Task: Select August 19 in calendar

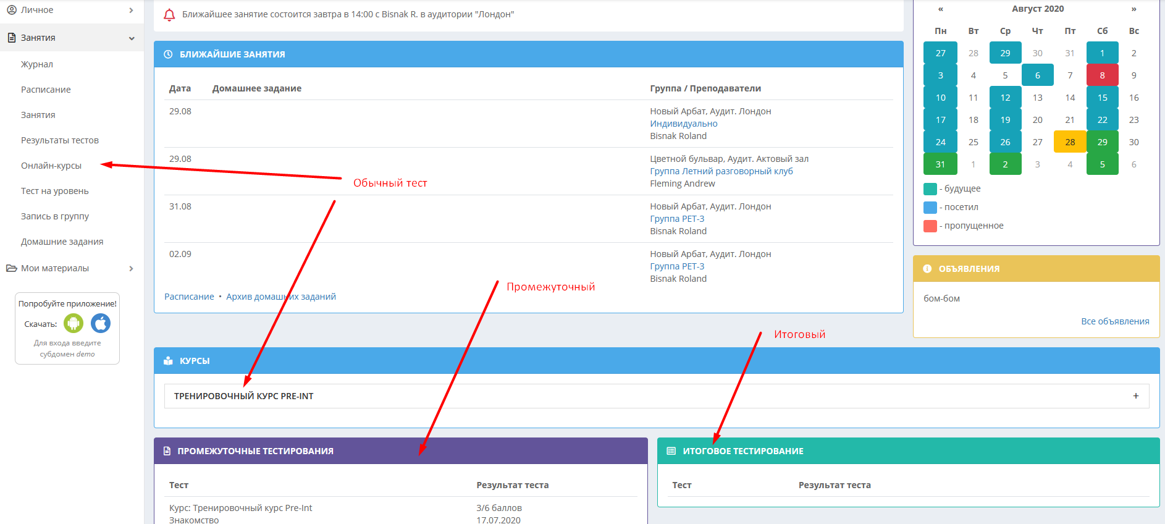Action: 1006,120
